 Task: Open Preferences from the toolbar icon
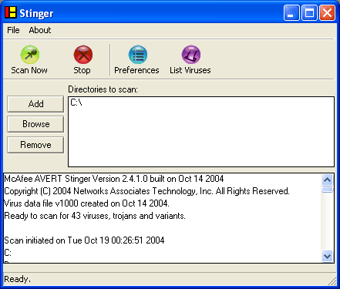[x=138, y=55]
